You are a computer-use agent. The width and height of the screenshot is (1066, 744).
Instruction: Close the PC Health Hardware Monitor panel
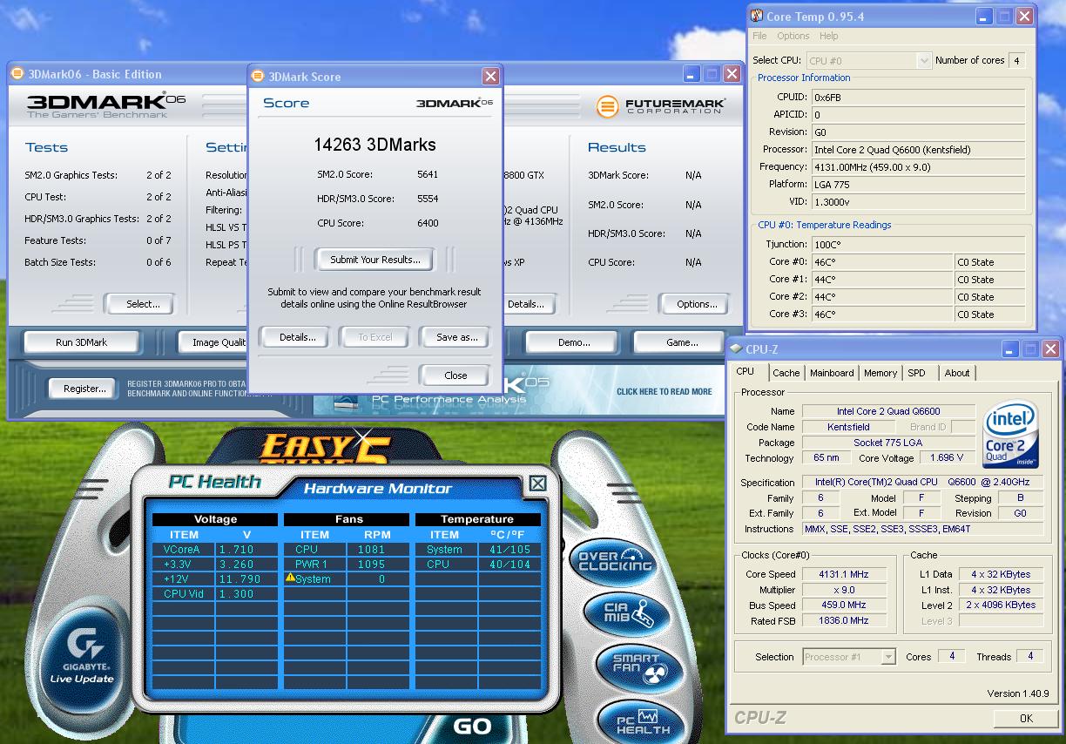click(537, 484)
